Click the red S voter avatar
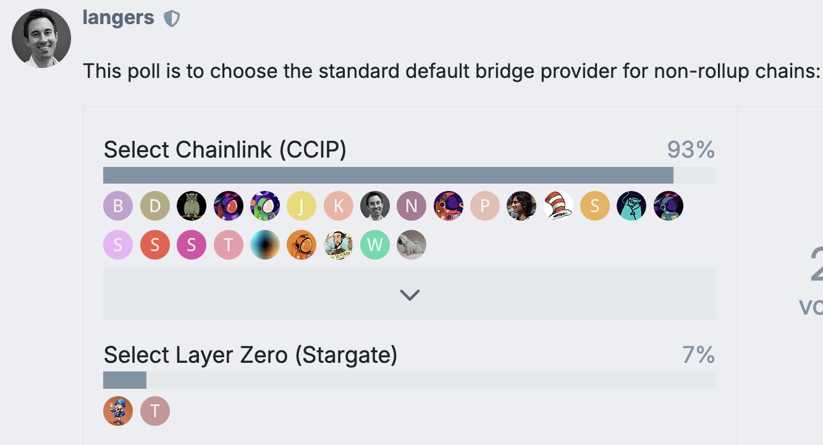This screenshot has width=823, height=445. (155, 245)
